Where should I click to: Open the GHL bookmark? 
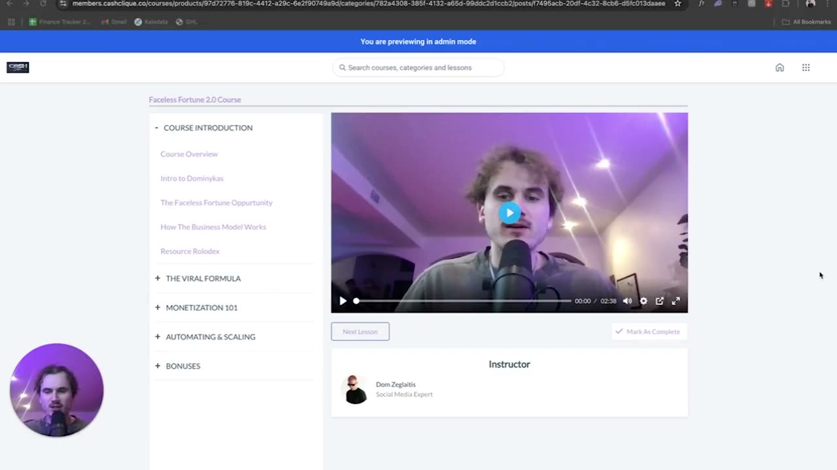[186, 22]
